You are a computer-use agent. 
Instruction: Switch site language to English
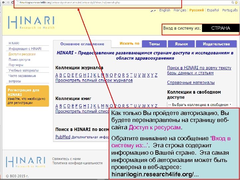(165, 10)
